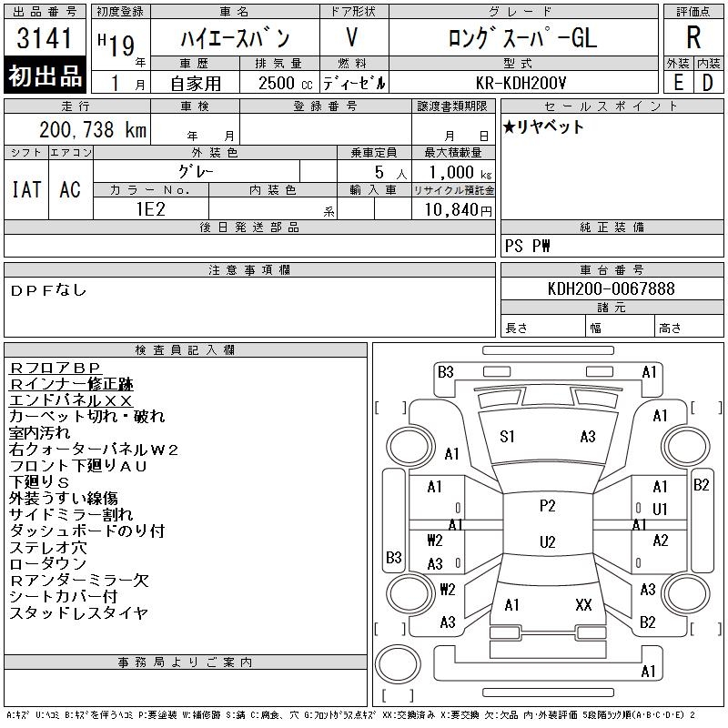Click the mileage 200,738 km

click(93, 130)
